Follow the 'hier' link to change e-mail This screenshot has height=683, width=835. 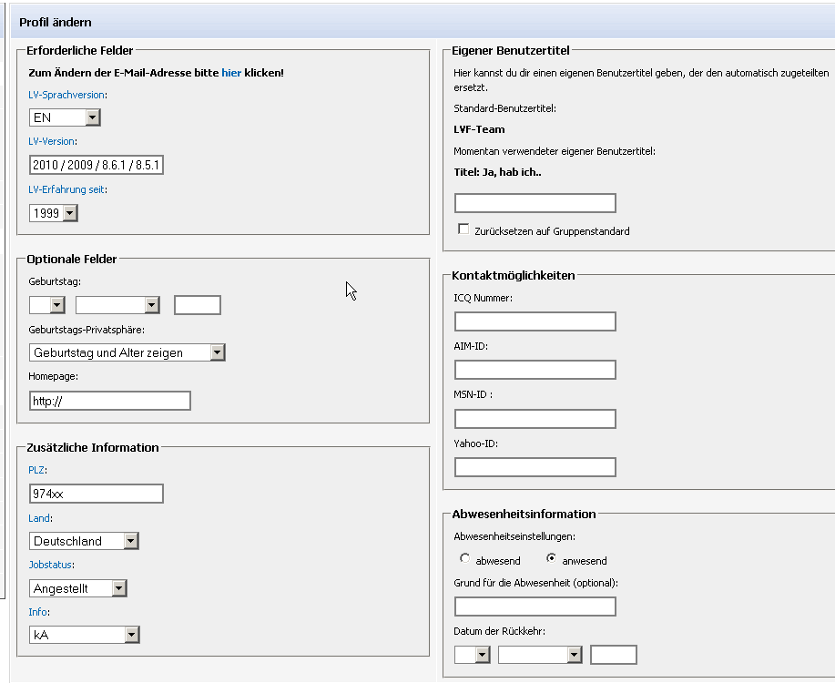click(231, 73)
